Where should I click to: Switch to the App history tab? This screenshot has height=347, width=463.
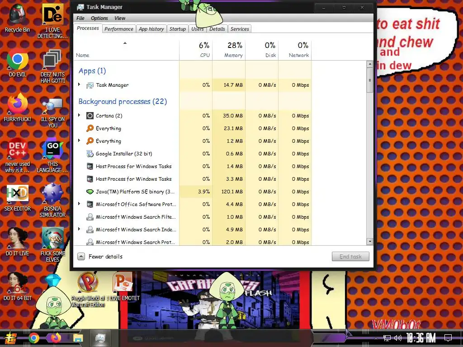[151, 29]
